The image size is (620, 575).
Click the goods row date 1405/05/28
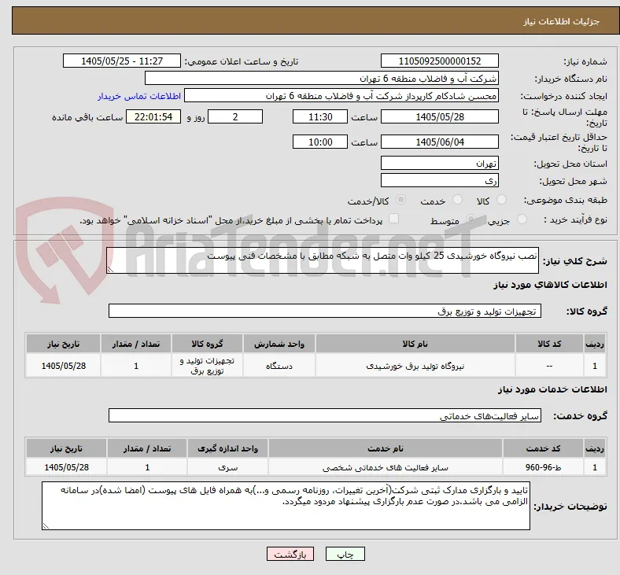click(63, 366)
